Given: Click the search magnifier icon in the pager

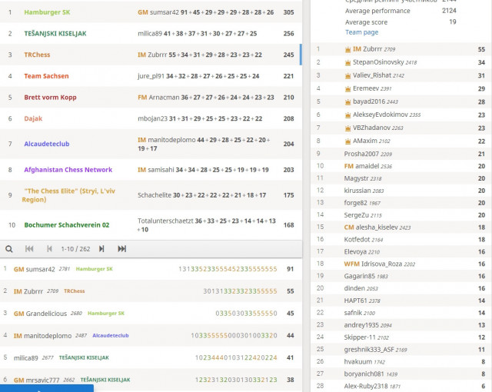Looking at the screenshot, I should tap(9, 249).
